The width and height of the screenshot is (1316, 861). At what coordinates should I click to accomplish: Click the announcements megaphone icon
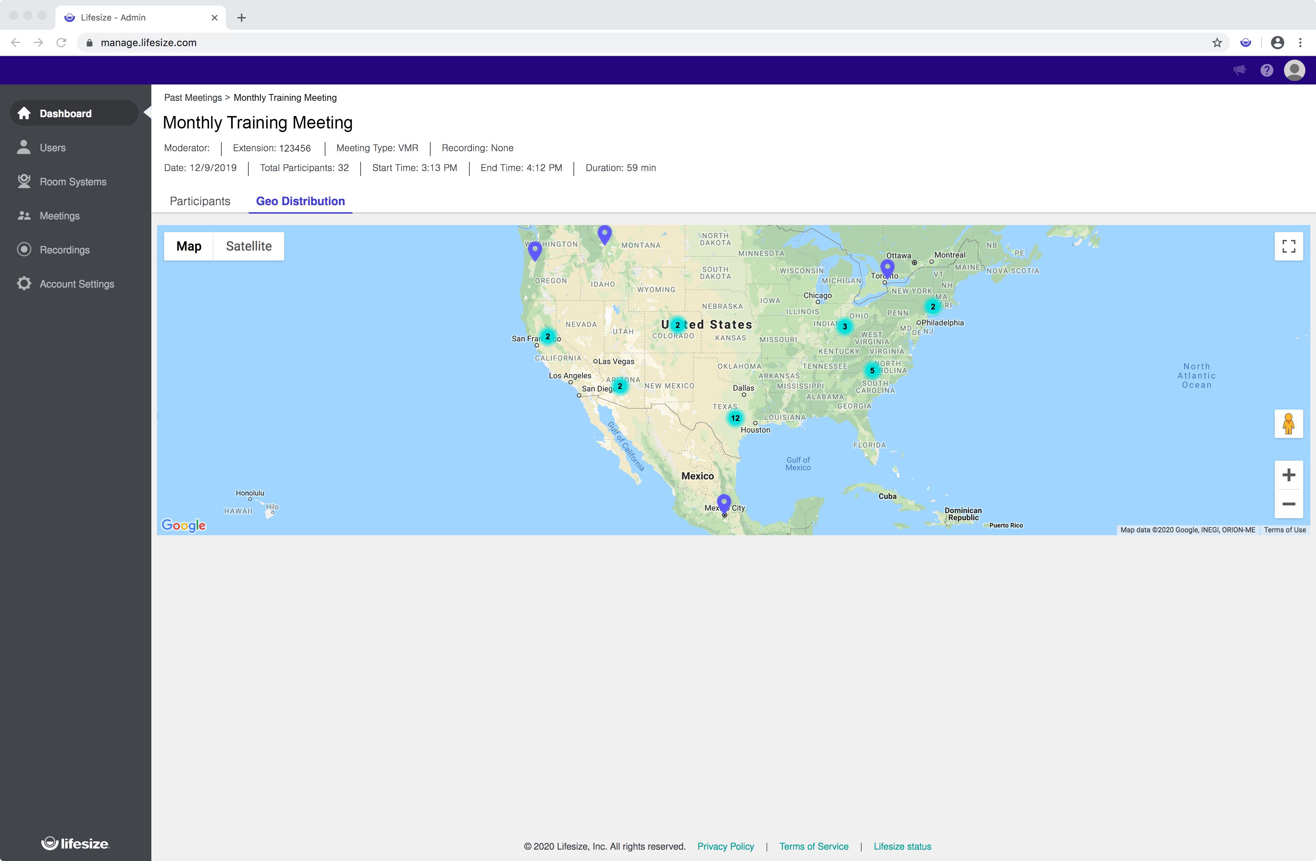[1239, 70]
